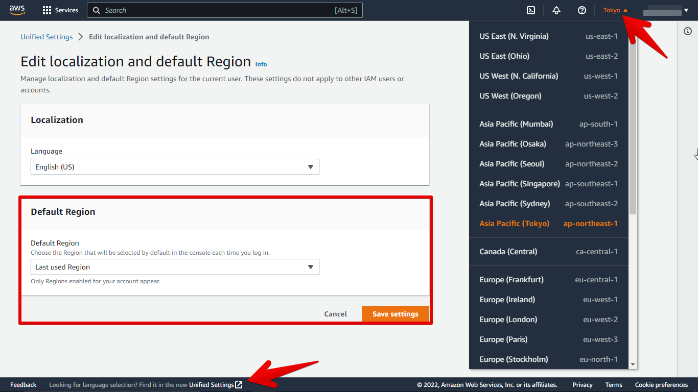The width and height of the screenshot is (698, 392).
Task: Collapse the Tokyo region selector
Action: (615, 10)
